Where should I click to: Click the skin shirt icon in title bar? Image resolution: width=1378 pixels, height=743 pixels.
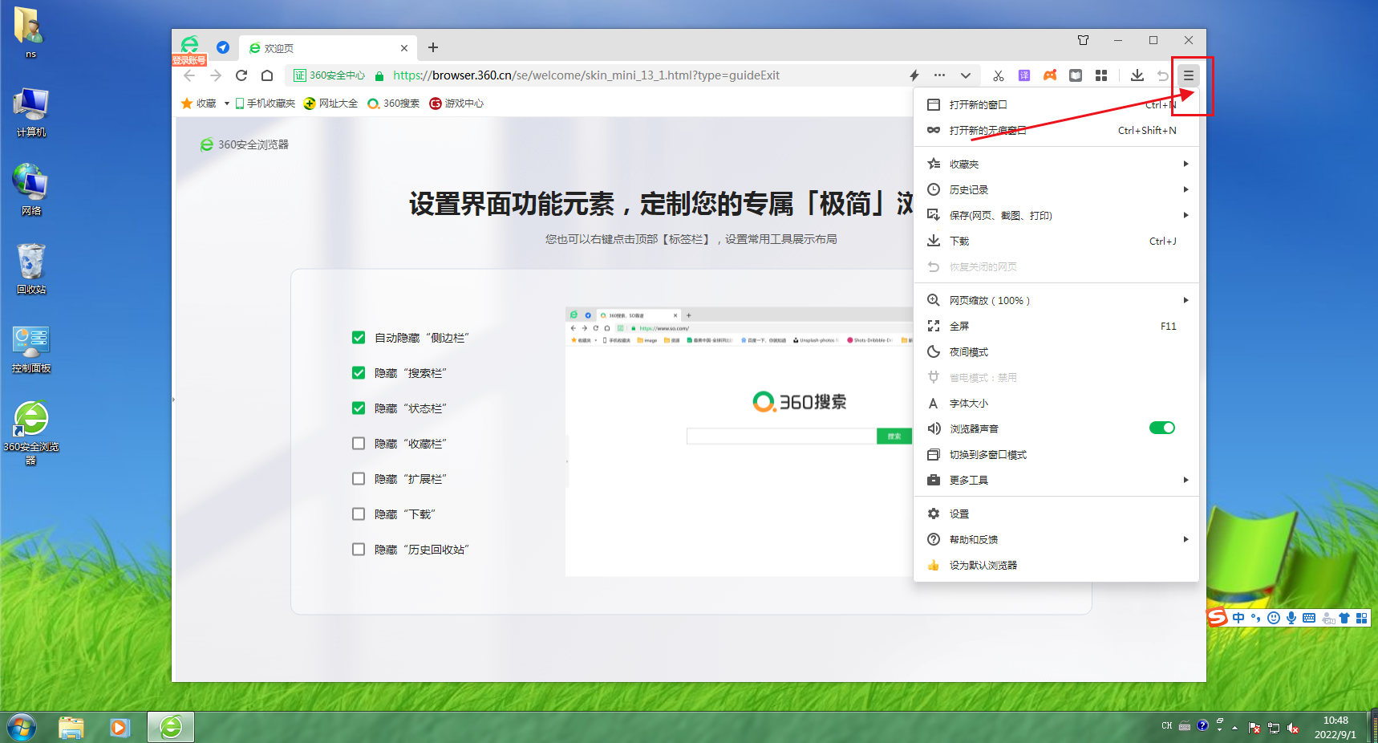1083,40
